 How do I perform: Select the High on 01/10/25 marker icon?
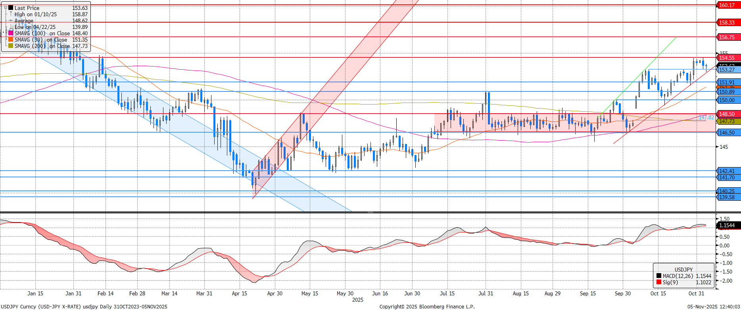coord(11,14)
